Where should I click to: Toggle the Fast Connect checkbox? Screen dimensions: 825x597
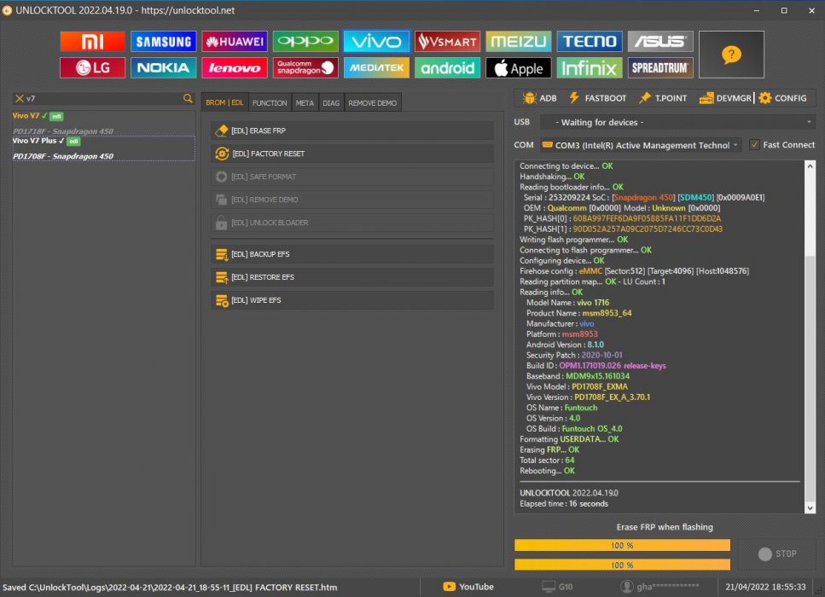tap(754, 145)
